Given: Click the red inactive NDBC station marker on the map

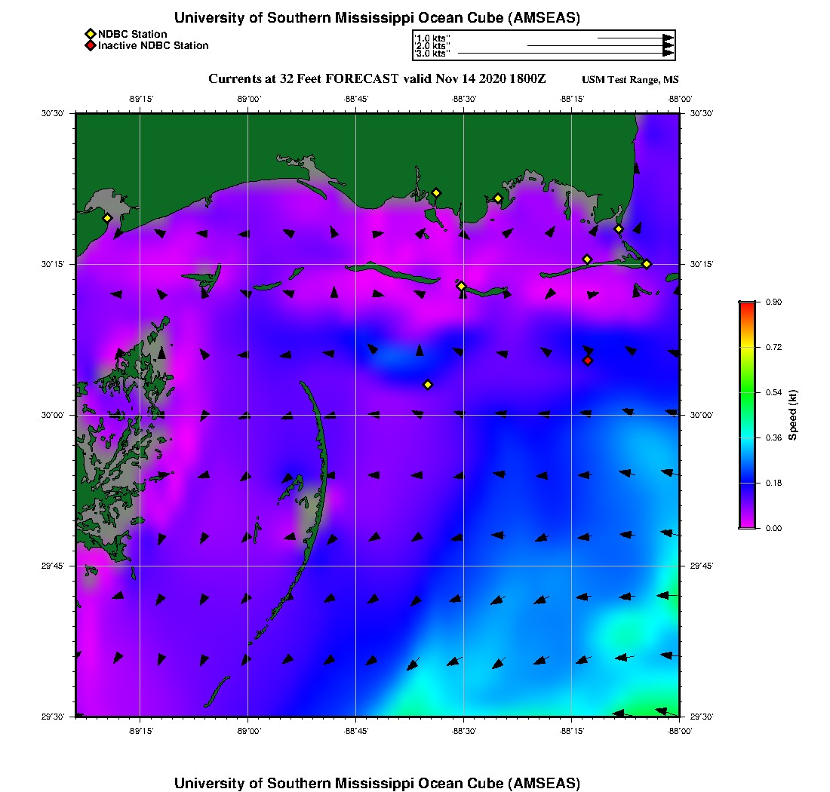Looking at the screenshot, I should (x=588, y=361).
